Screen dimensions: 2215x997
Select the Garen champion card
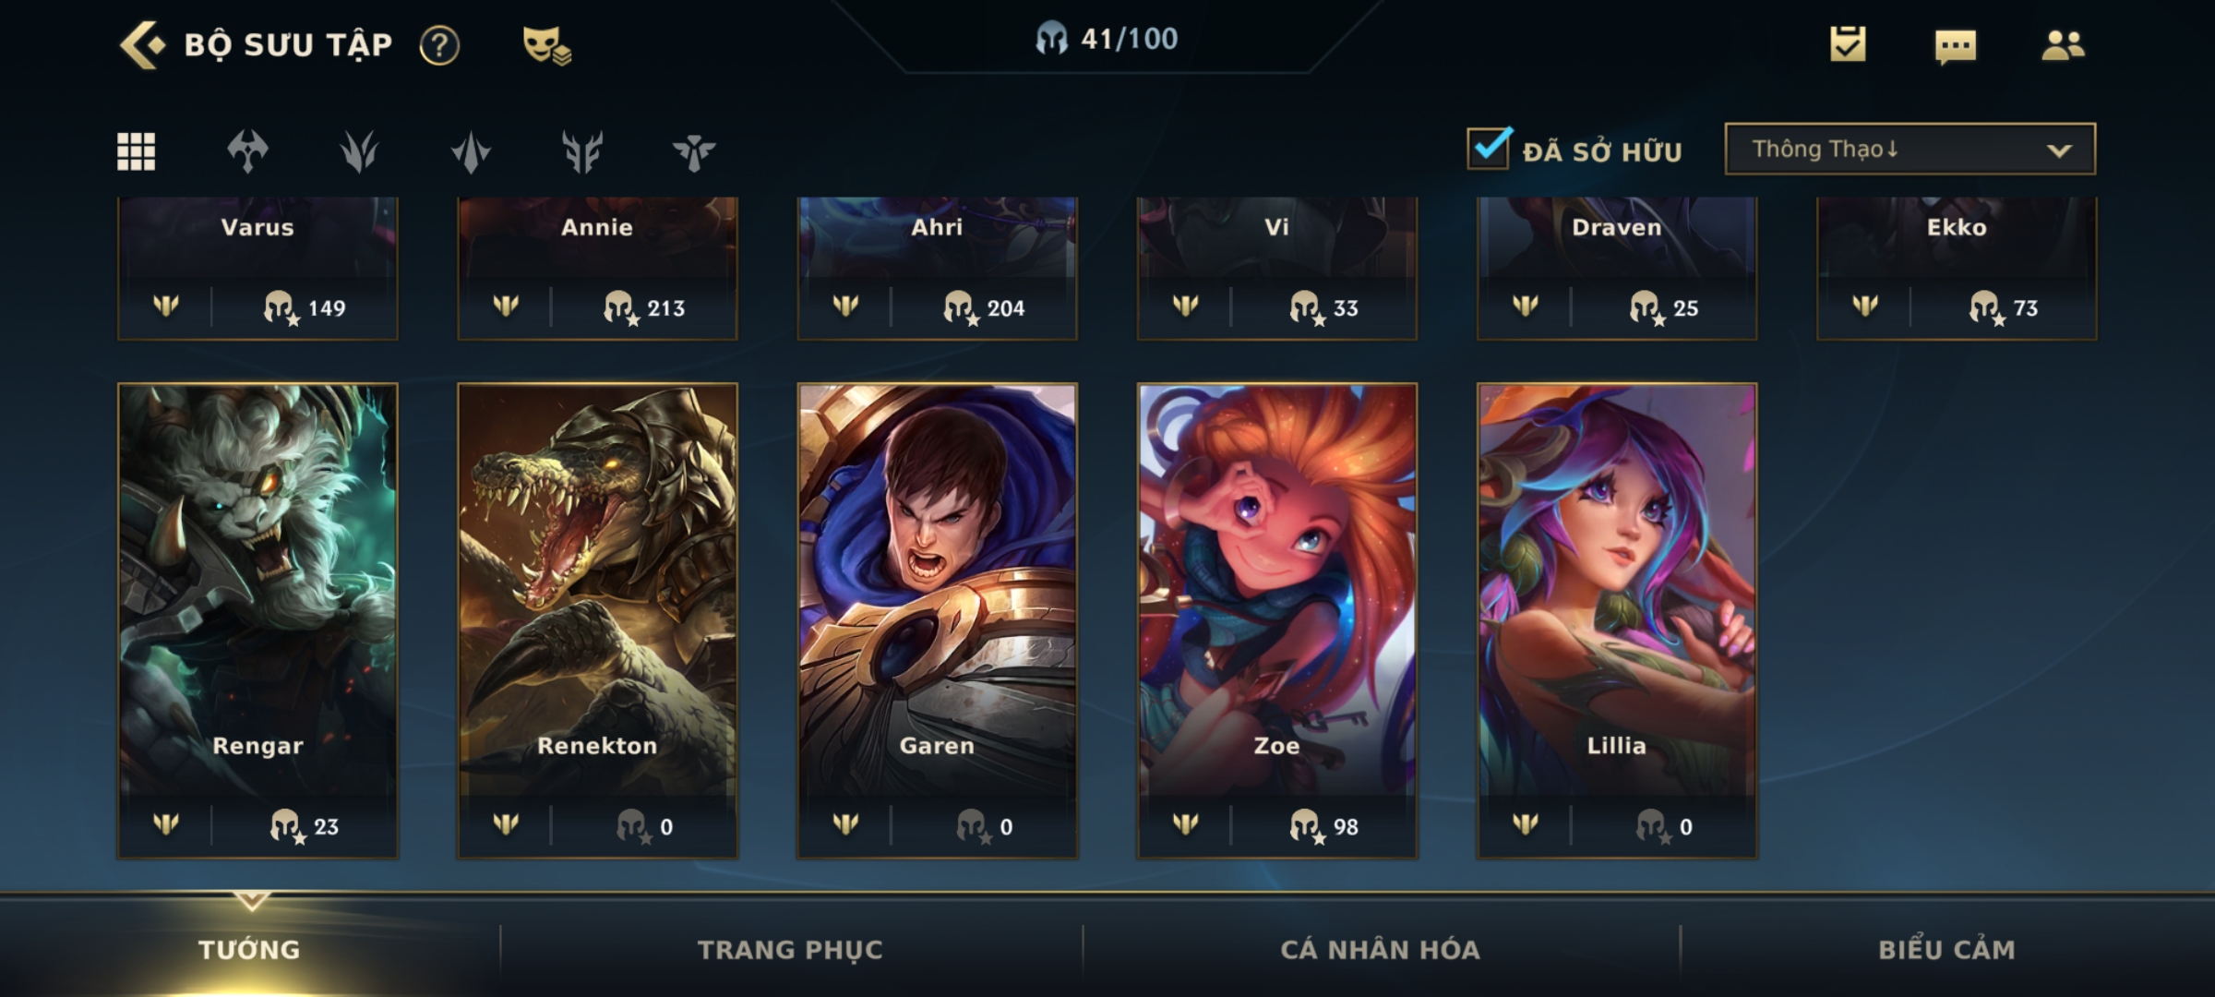coord(937,620)
